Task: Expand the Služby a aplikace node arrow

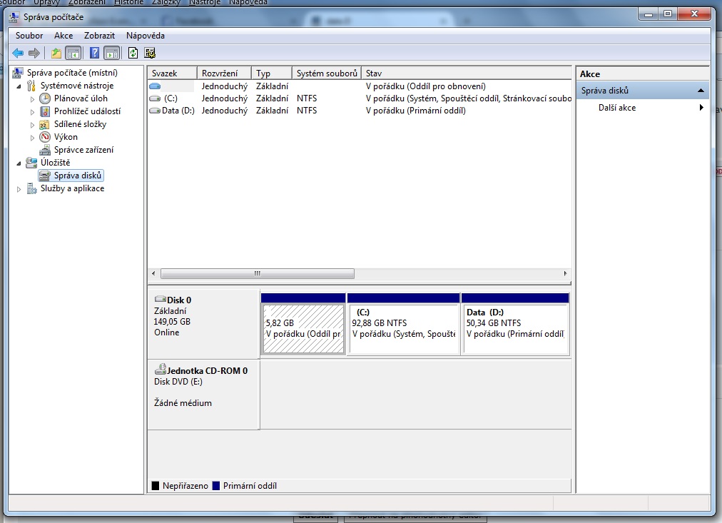Action: coord(19,189)
